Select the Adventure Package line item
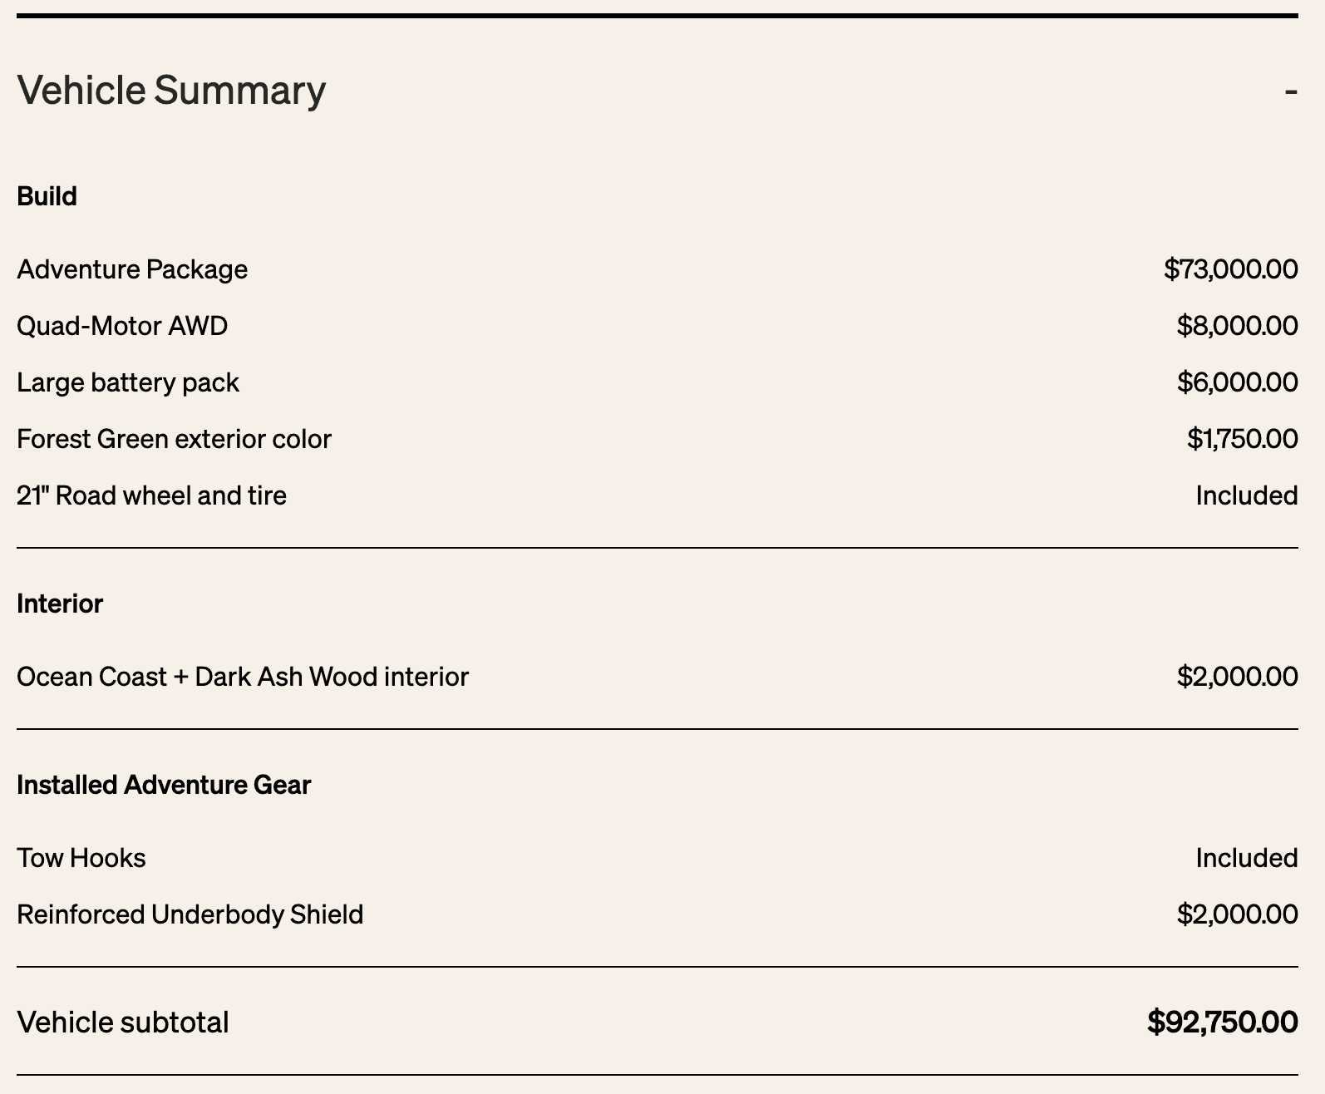The height and width of the screenshot is (1094, 1325). pos(132,269)
